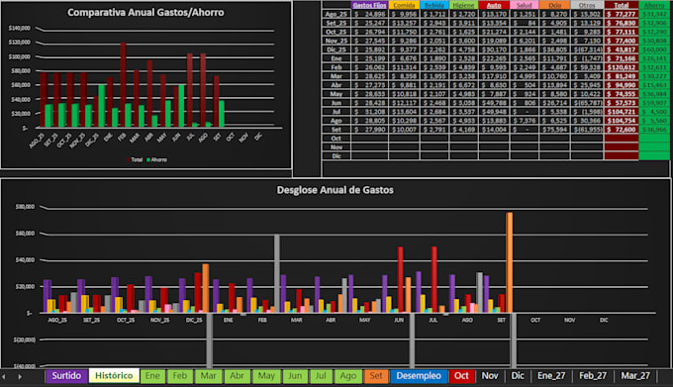Screen dimensions: 673x387
Task: Select the Desglose Anual de Gastos title
Action: [x=335, y=190]
